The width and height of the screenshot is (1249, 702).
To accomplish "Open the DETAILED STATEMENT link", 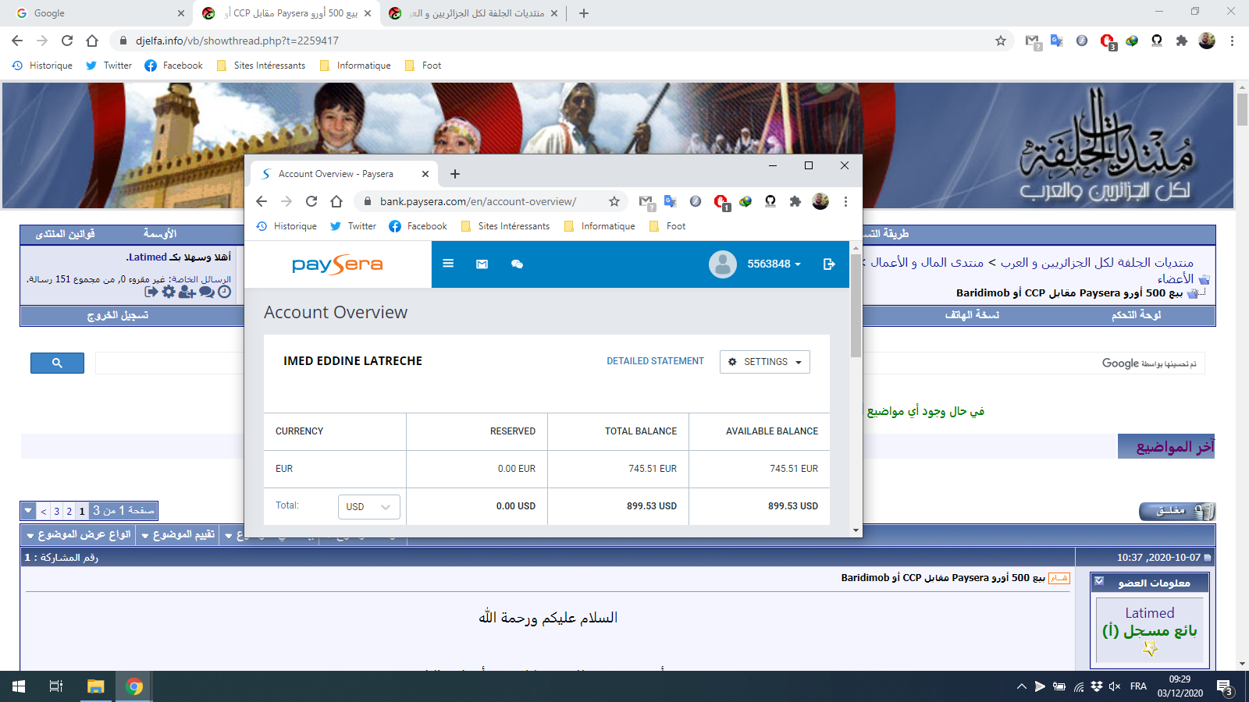I will [x=655, y=361].
